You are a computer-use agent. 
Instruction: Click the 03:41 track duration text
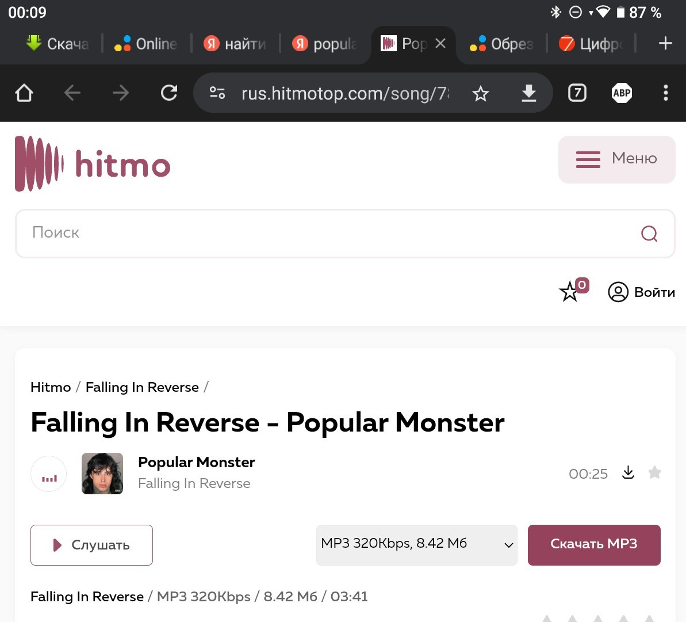pyautogui.click(x=348, y=597)
